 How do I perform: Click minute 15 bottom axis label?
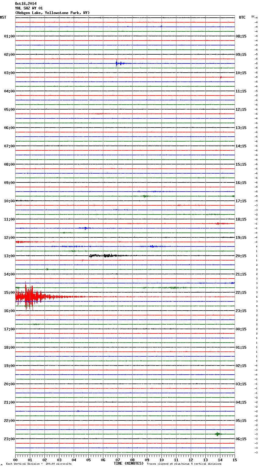235,460
